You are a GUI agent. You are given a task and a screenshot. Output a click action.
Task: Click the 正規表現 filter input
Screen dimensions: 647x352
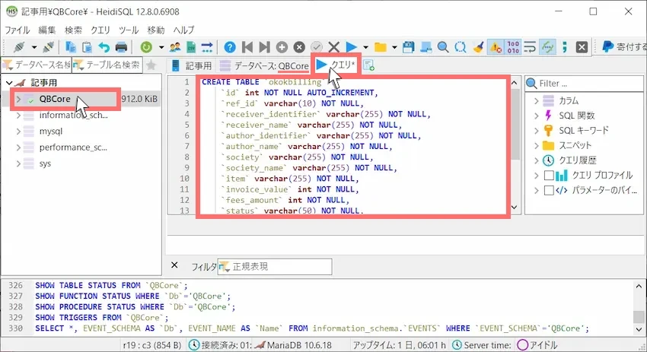pos(276,267)
